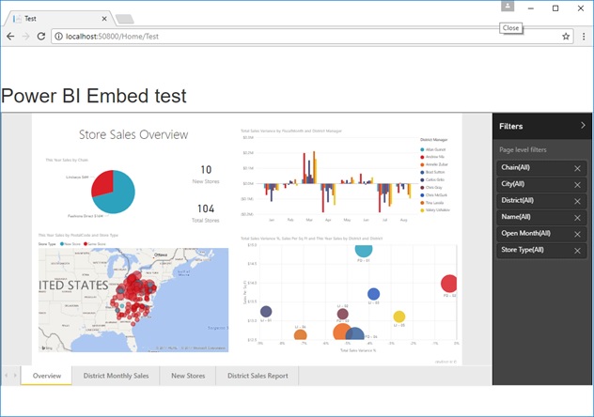Viewport: 594px width, 417px height.
Task: Click the 10 New Stores card
Action: (206, 174)
